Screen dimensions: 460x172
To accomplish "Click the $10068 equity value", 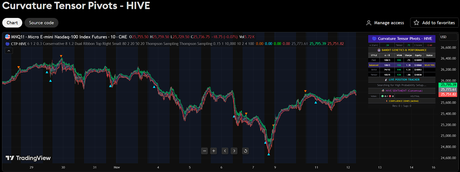I will (418, 65).
